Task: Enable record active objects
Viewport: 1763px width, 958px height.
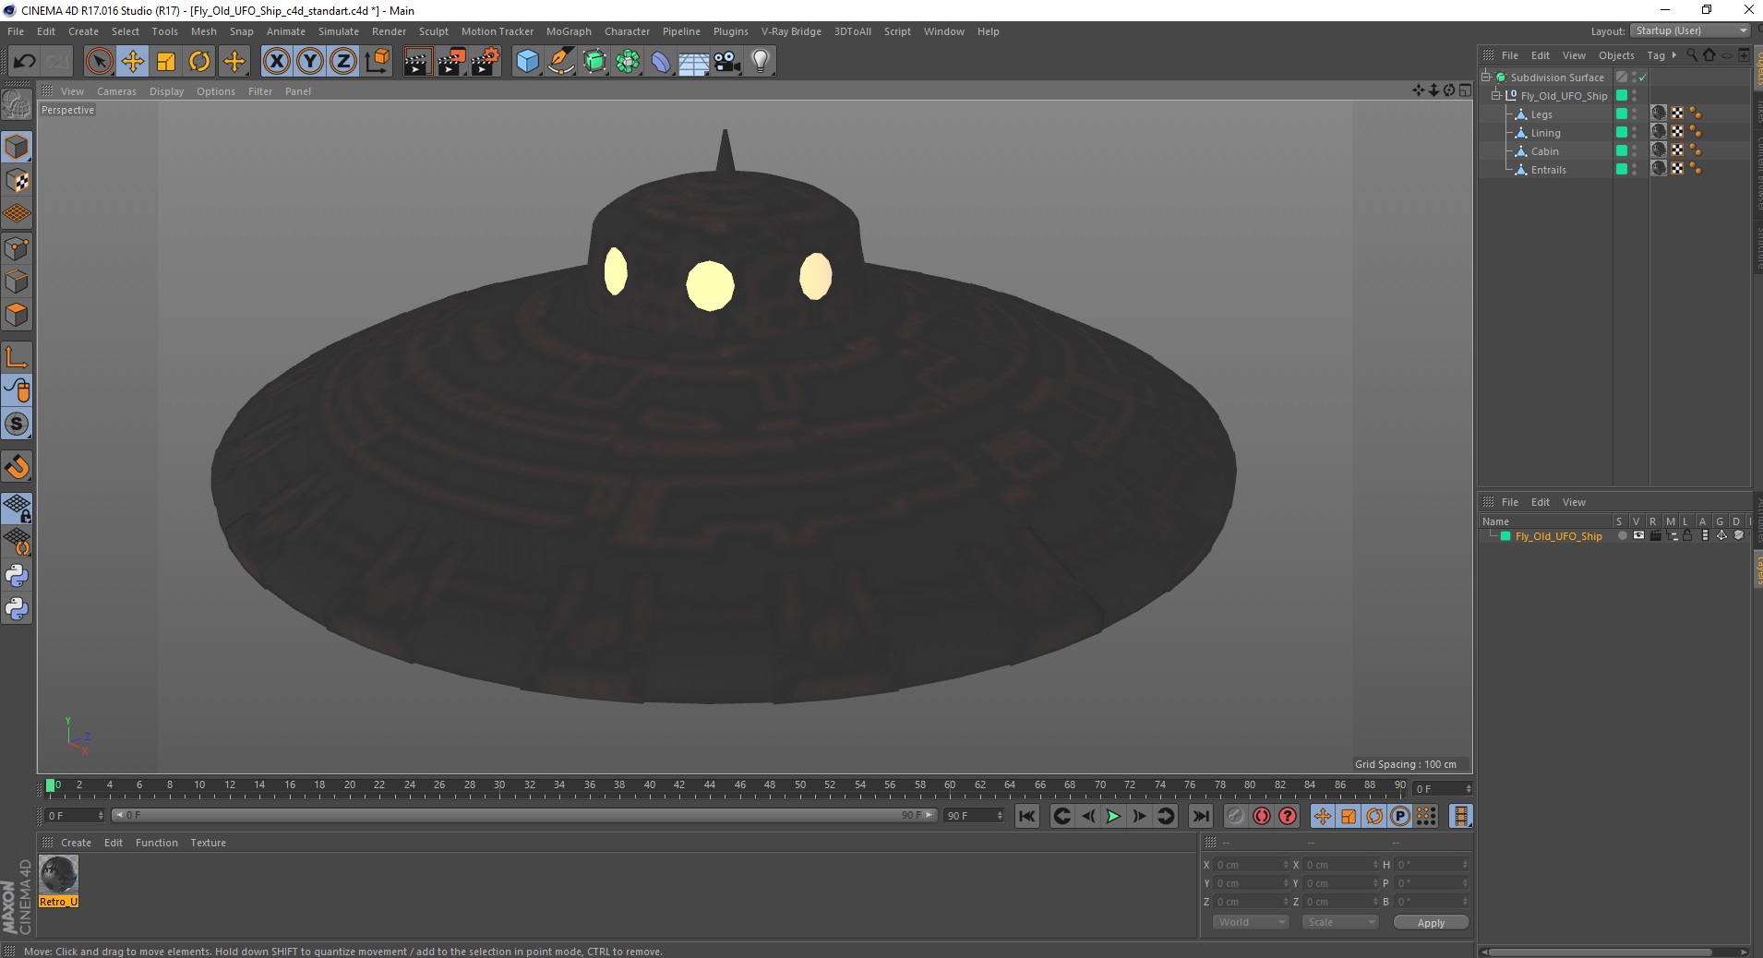Action: coord(1235,816)
